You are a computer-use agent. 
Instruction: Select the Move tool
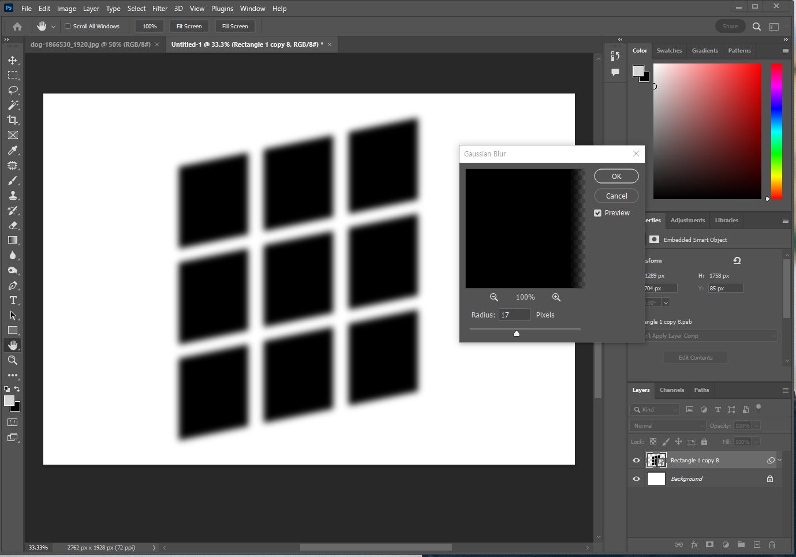[x=13, y=59]
